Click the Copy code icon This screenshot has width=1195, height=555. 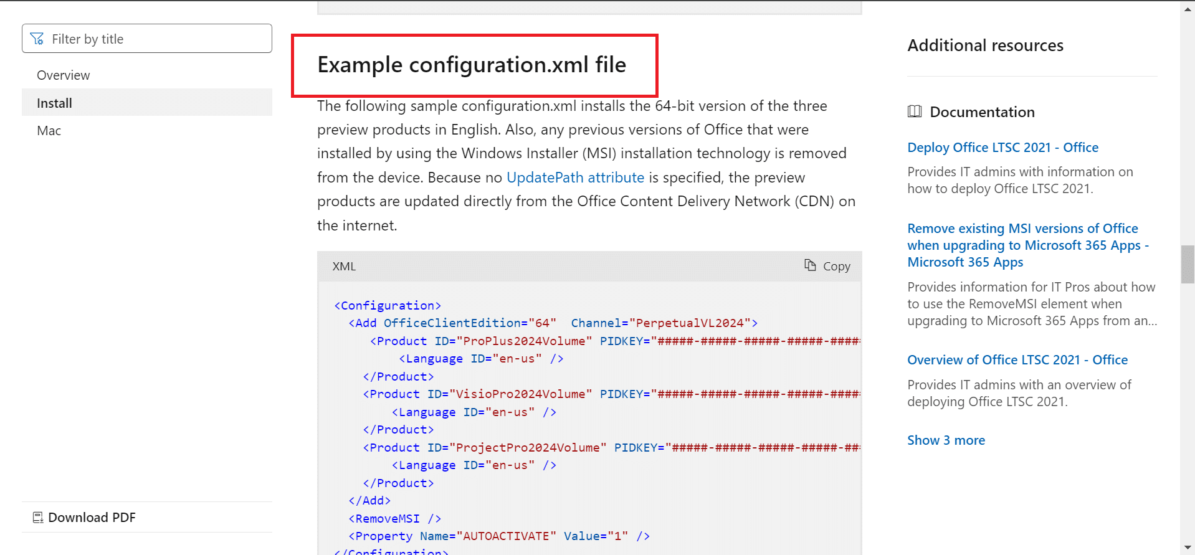(x=810, y=265)
